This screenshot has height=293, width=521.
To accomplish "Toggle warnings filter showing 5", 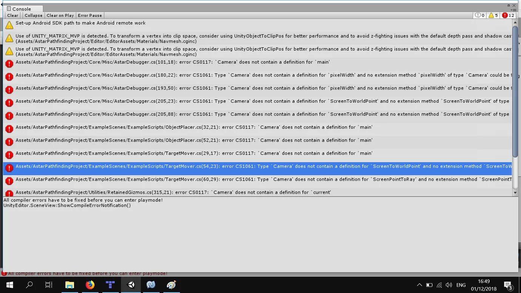I will 493,15.
